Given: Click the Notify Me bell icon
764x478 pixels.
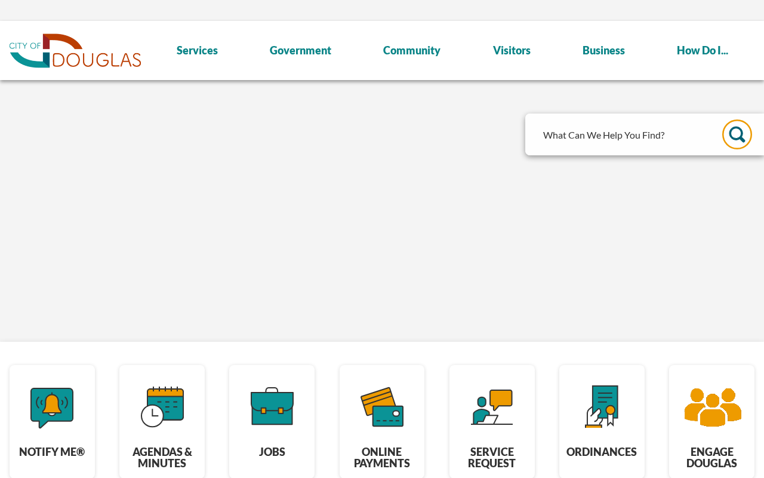Looking at the screenshot, I should coord(52,407).
